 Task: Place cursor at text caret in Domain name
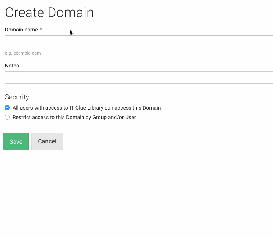pyautogui.click(x=9, y=42)
